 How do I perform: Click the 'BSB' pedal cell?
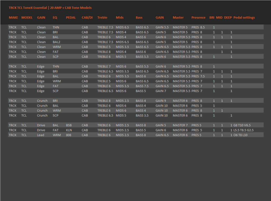click(69, 125)
